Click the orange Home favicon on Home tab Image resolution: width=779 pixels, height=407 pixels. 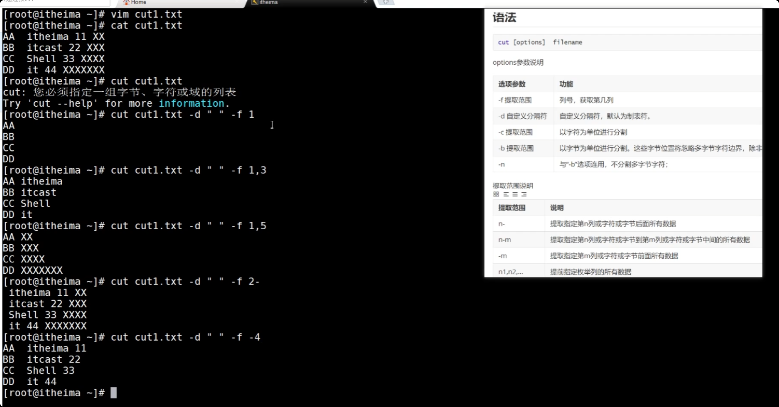coord(127,3)
